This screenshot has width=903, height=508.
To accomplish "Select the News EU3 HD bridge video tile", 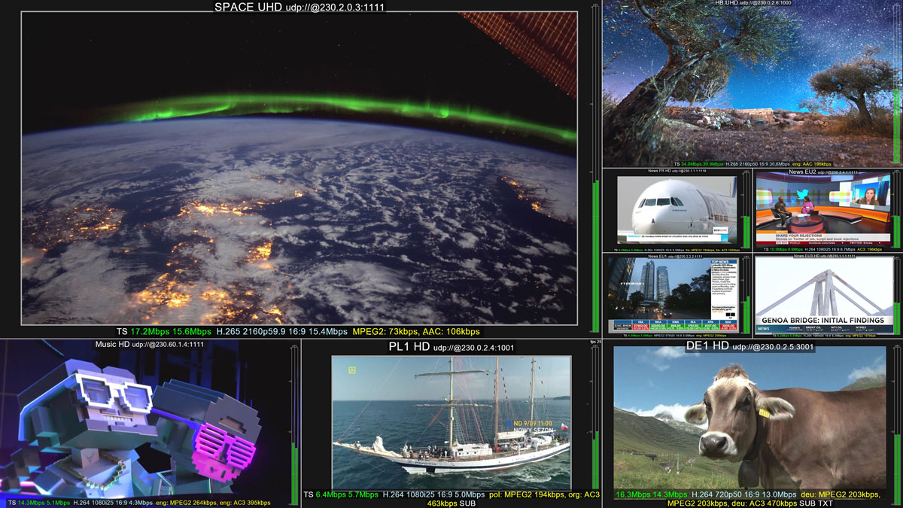I will (x=823, y=296).
